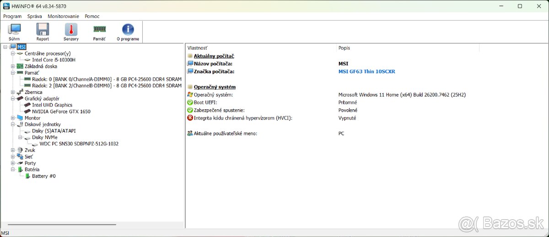Open the Pomoc menu
Screen dimensions: 549x237
[92, 16]
